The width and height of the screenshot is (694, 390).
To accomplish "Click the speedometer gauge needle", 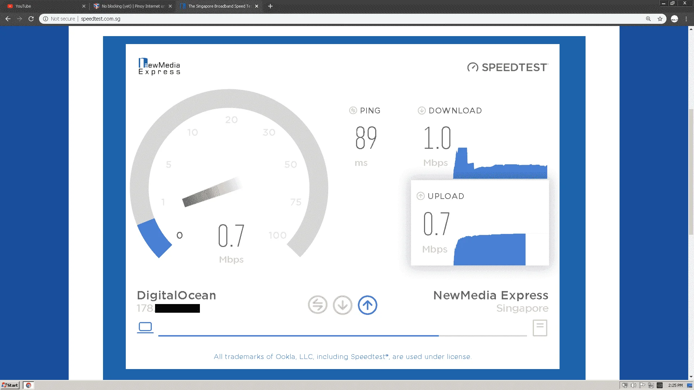I will point(212,192).
